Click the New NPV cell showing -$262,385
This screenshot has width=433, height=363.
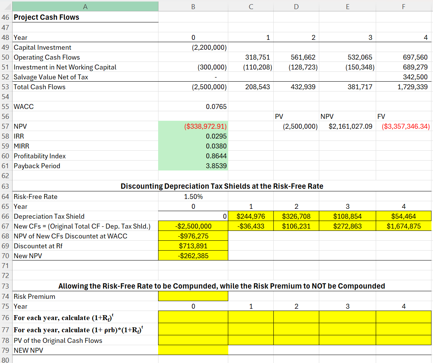tap(193, 256)
